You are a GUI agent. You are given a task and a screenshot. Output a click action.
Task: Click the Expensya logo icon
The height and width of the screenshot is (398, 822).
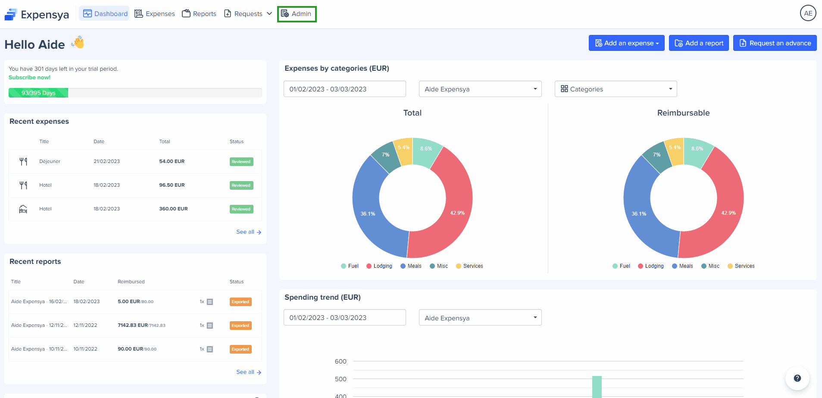pyautogui.click(x=11, y=15)
